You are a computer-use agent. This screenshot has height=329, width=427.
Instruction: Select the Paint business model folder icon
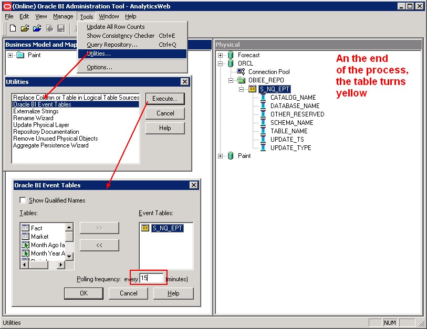click(x=20, y=55)
